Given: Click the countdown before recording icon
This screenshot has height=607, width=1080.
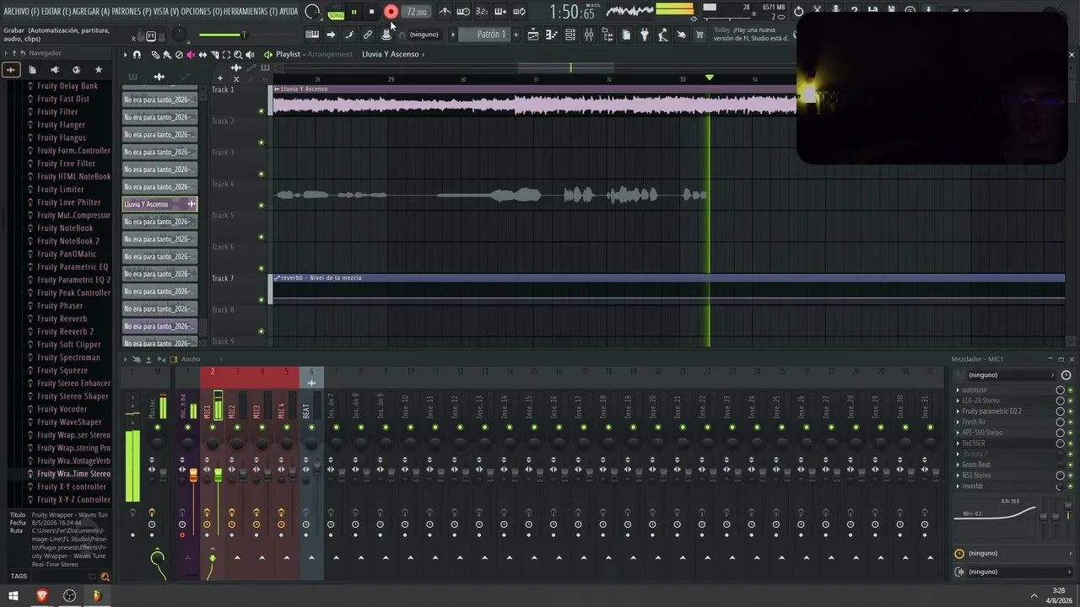Looking at the screenshot, I should [x=482, y=12].
